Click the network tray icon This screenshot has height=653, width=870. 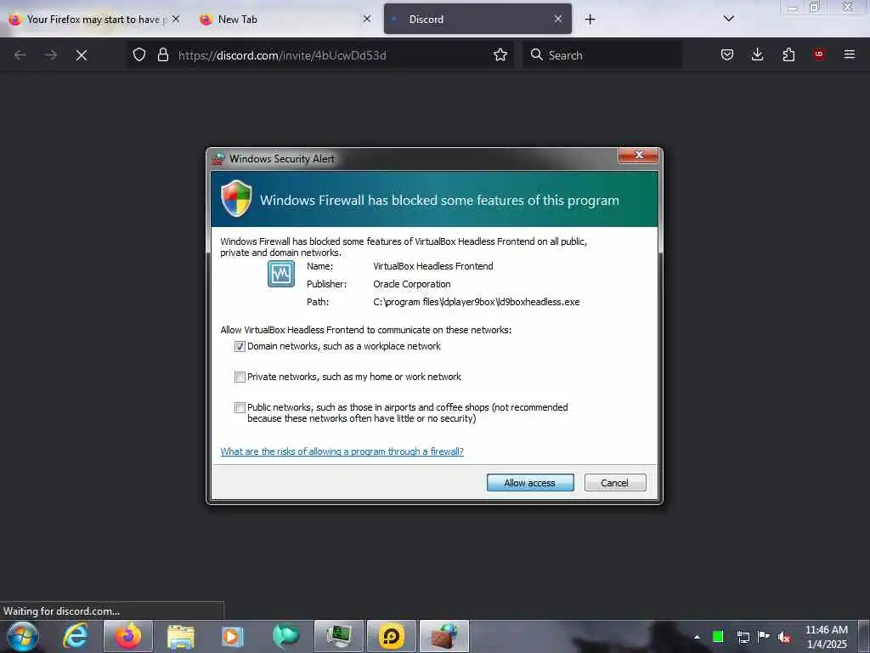(743, 636)
